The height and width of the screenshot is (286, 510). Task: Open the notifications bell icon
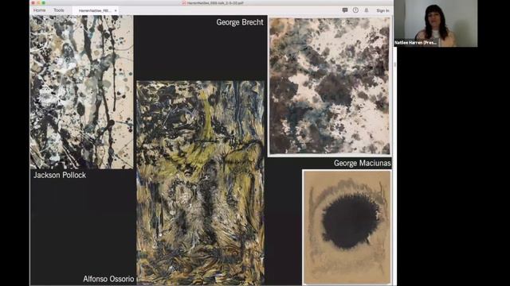pyautogui.click(x=367, y=10)
